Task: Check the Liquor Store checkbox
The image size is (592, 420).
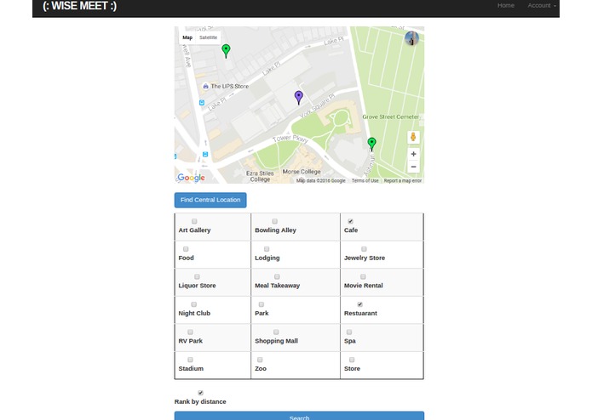Action: pyautogui.click(x=197, y=276)
